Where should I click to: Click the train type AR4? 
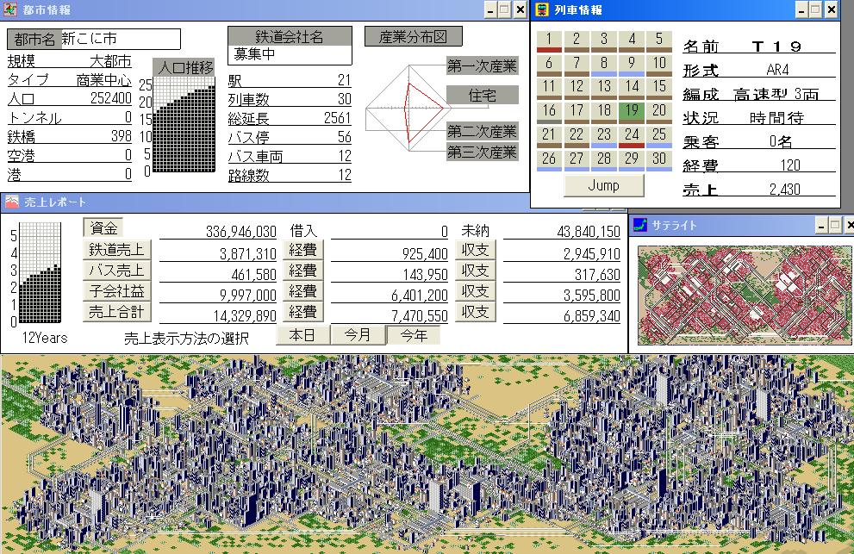[x=777, y=70]
